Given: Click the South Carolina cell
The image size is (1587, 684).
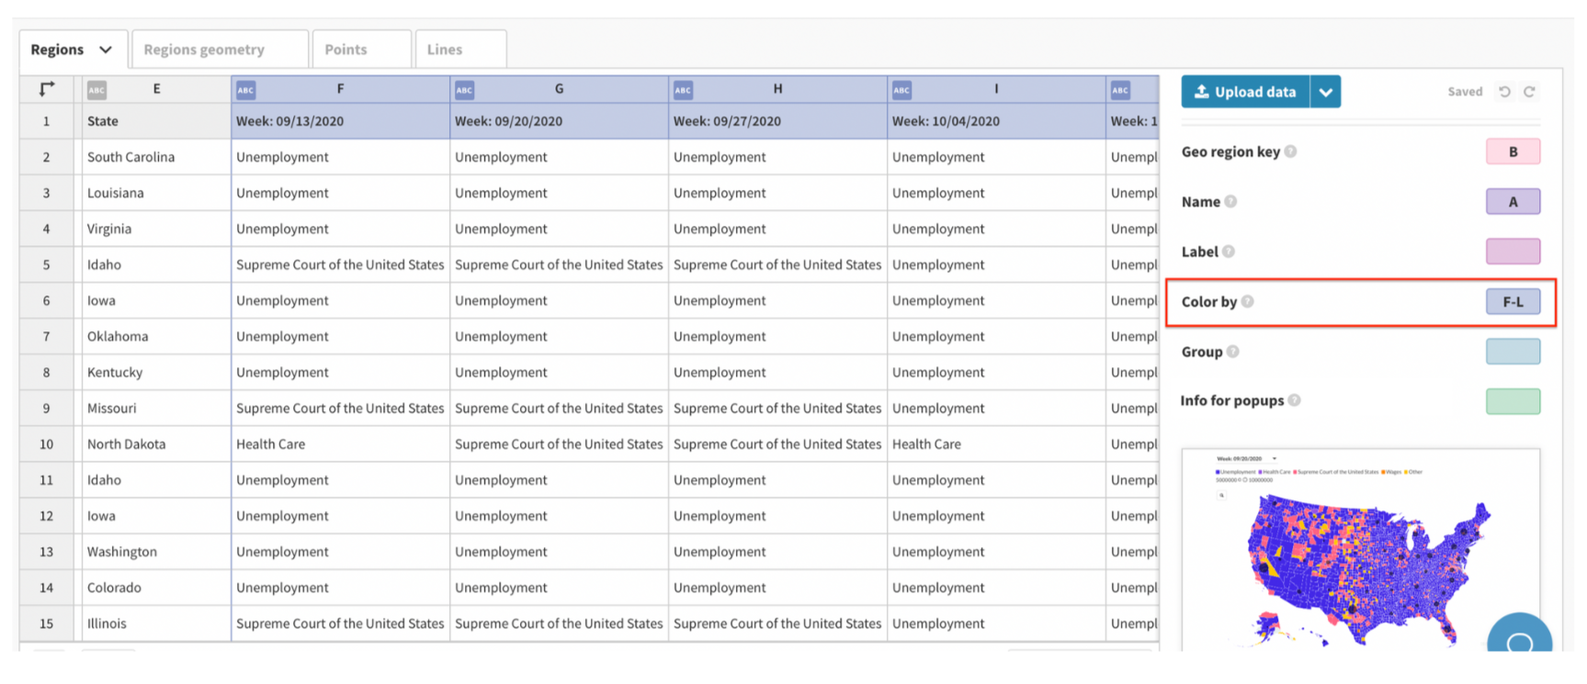Looking at the screenshot, I should 156,157.
